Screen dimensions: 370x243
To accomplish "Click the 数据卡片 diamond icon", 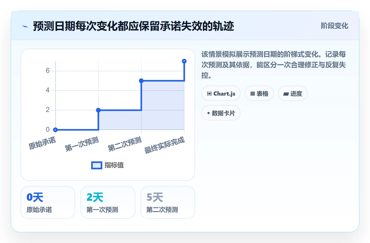I will [208, 113].
